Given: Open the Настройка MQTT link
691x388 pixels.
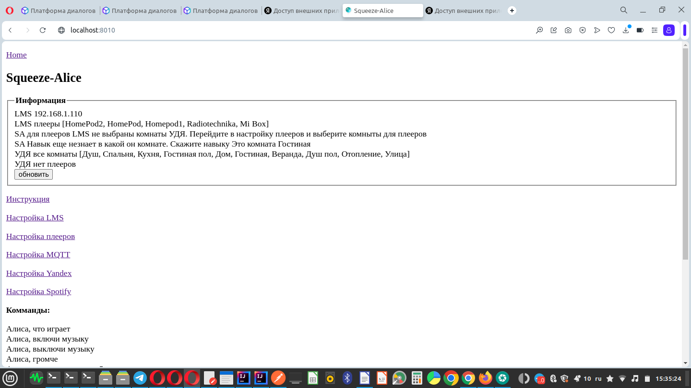Looking at the screenshot, I should 38,254.
